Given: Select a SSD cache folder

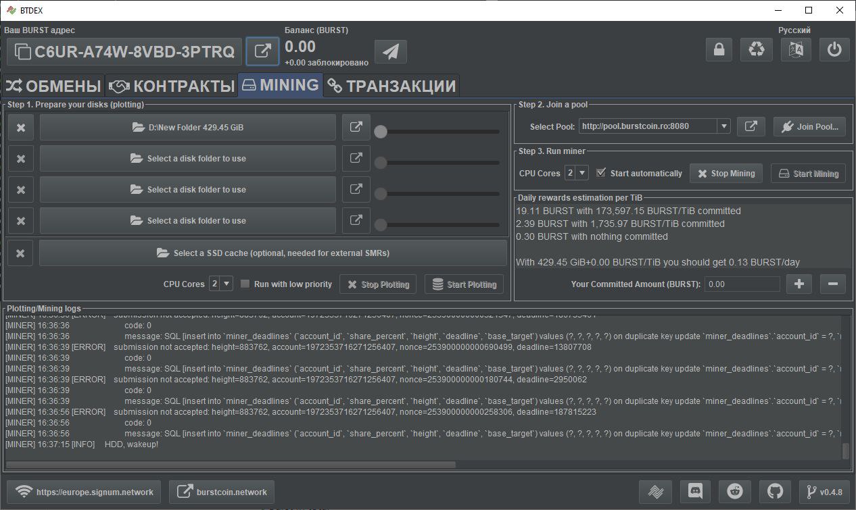Looking at the screenshot, I should (x=273, y=253).
